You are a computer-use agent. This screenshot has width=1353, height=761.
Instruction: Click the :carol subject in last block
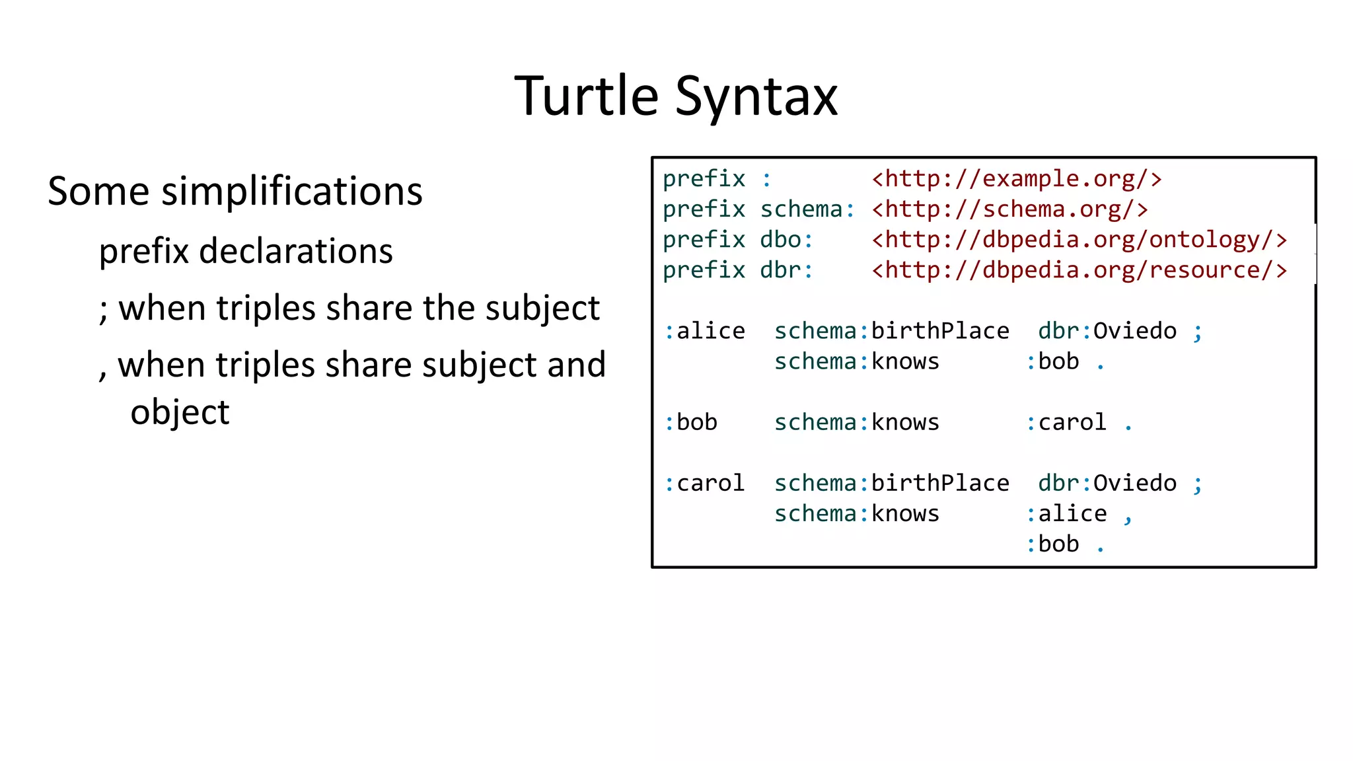[x=704, y=484]
